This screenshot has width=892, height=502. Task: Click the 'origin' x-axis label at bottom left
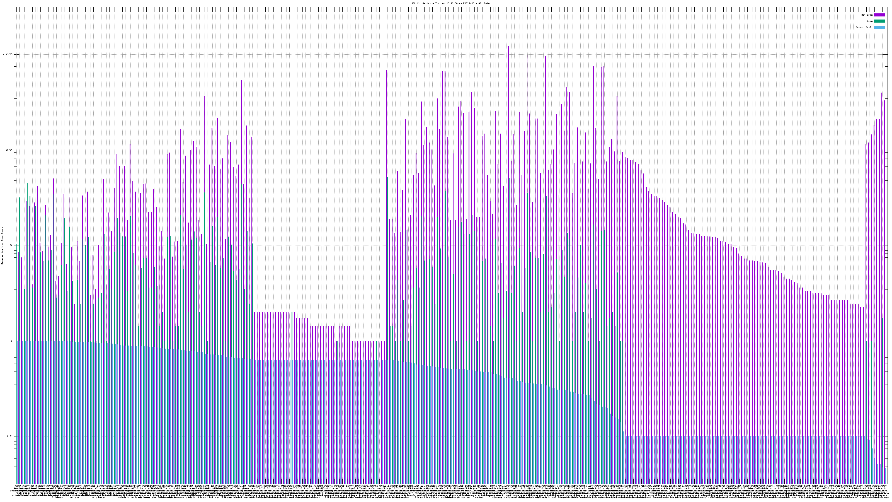tap(75, 498)
